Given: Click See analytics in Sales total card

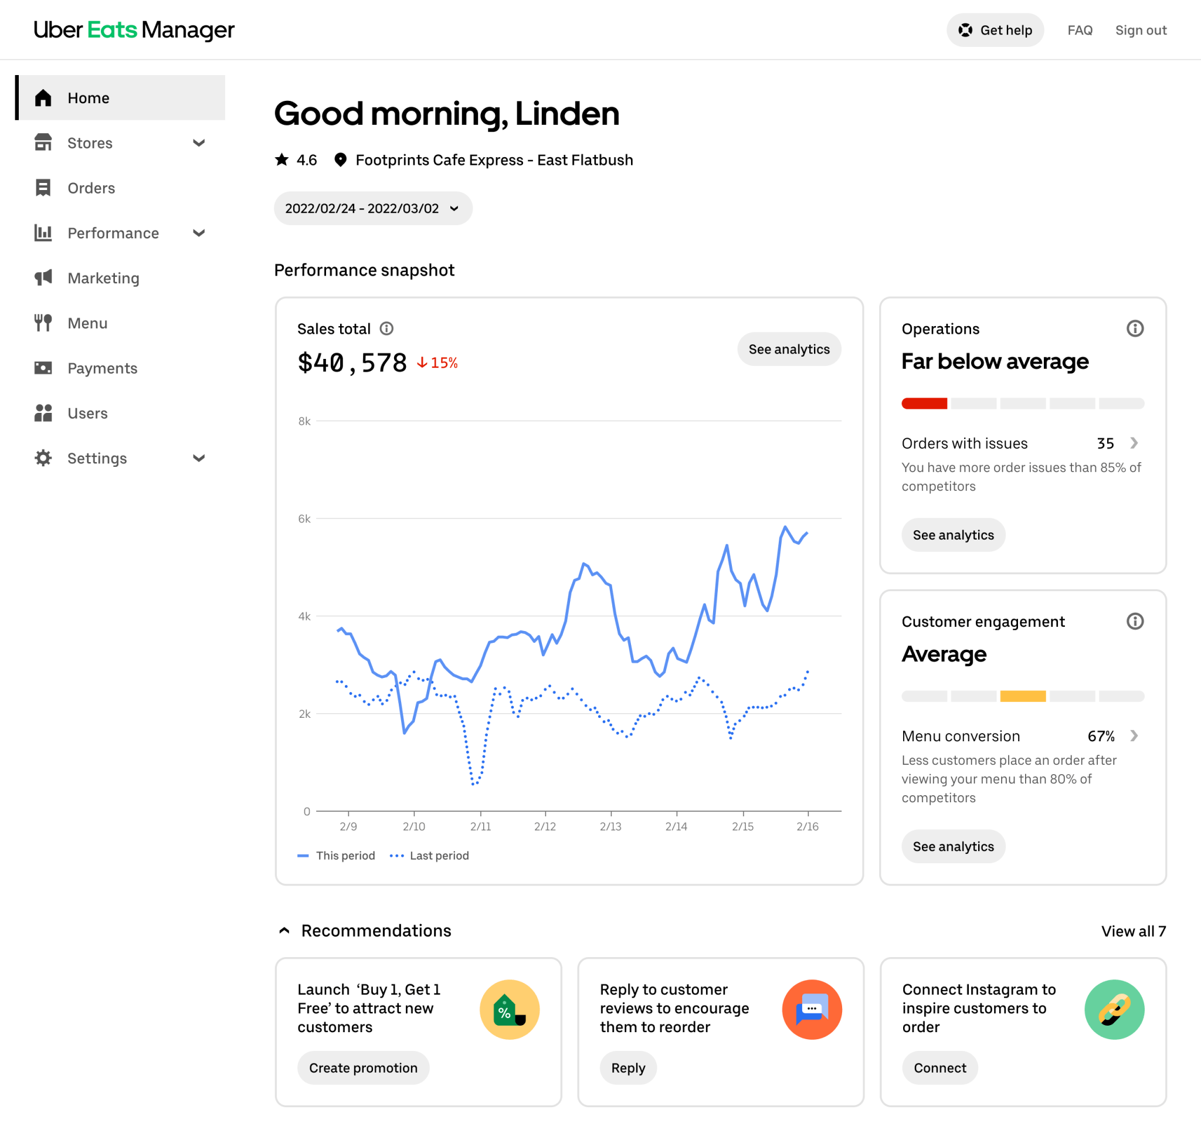Looking at the screenshot, I should tap(789, 349).
